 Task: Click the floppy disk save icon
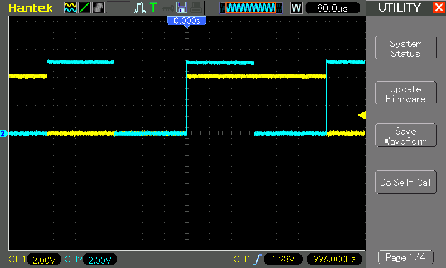point(181,8)
